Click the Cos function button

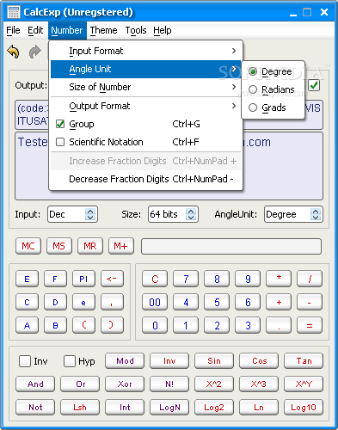tap(259, 360)
